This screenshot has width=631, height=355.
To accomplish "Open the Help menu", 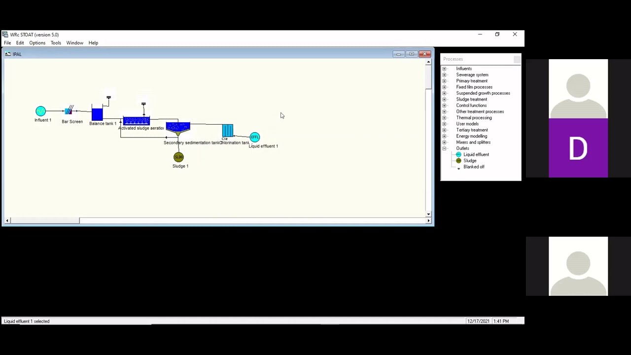I will [x=93, y=43].
